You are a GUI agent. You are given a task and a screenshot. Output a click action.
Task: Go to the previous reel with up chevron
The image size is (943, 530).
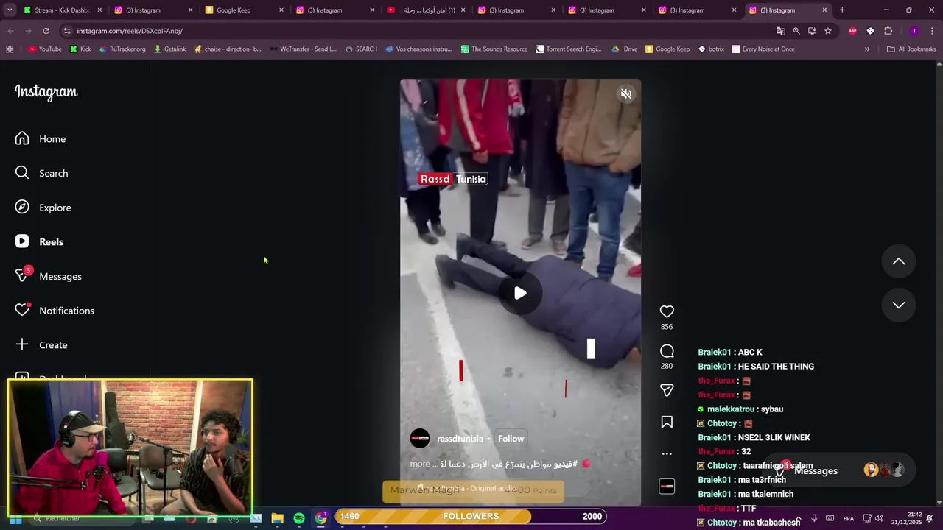tap(899, 261)
